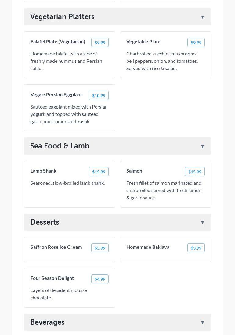Image resolution: width=235 pixels, height=335 pixels.
Task: Click the Vegetarian Platters heading
Action: tap(62, 17)
